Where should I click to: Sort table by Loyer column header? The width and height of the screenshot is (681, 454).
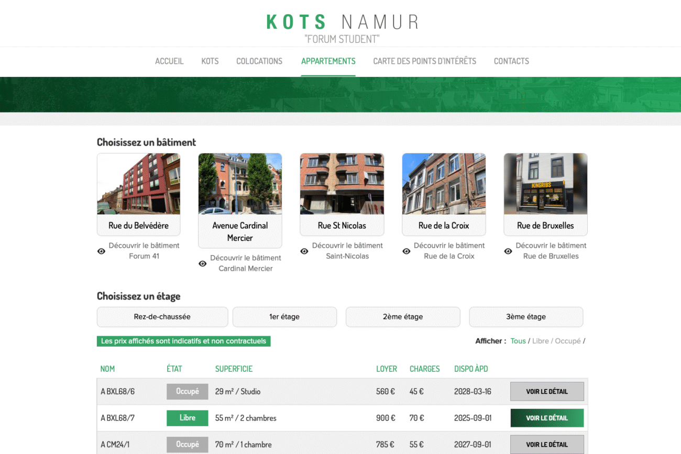(386, 369)
